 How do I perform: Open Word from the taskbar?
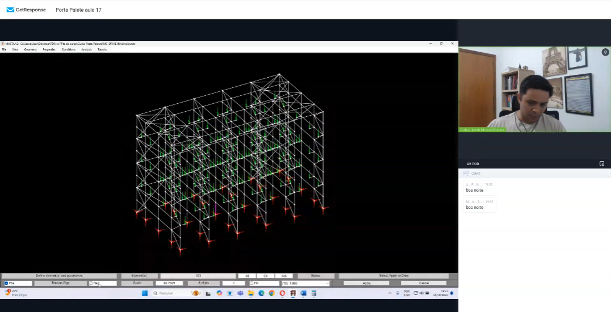[x=303, y=293]
